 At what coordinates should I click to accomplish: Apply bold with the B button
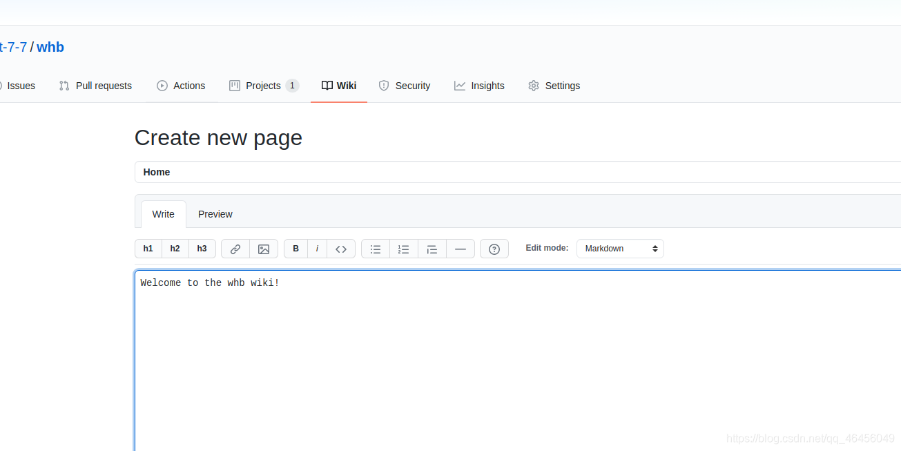click(296, 249)
